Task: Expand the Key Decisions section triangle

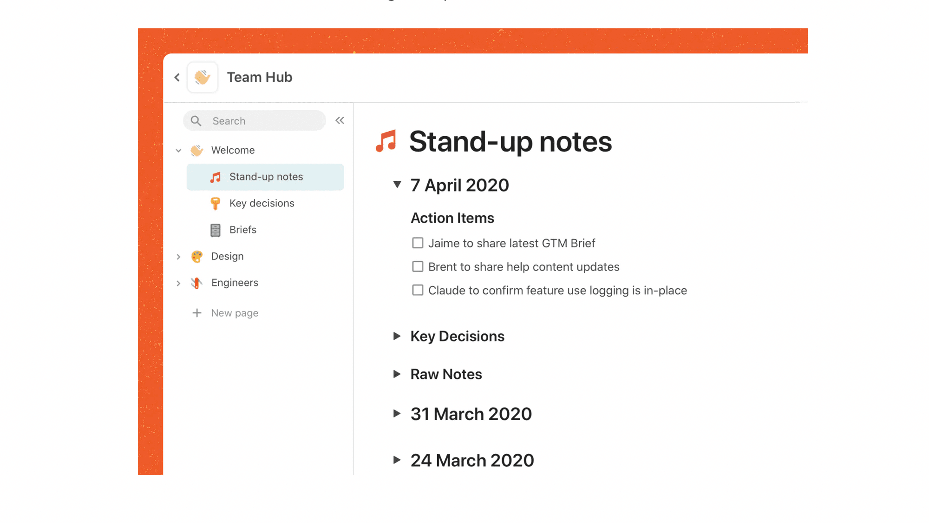Action: point(397,336)
